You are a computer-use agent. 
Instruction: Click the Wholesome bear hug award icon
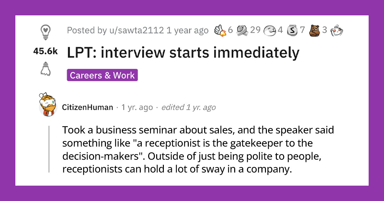click(x=314, y=30)
